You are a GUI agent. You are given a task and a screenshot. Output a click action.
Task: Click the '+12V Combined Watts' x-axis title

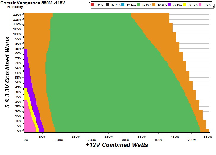[x=117, y=145]
